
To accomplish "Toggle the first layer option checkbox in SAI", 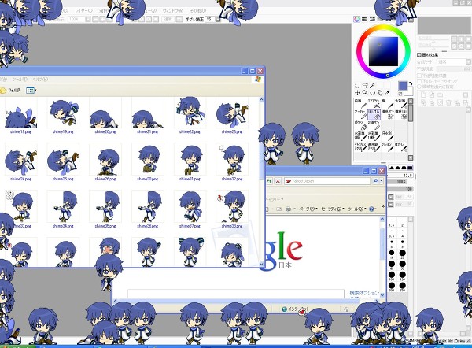I will click(419, 76).
